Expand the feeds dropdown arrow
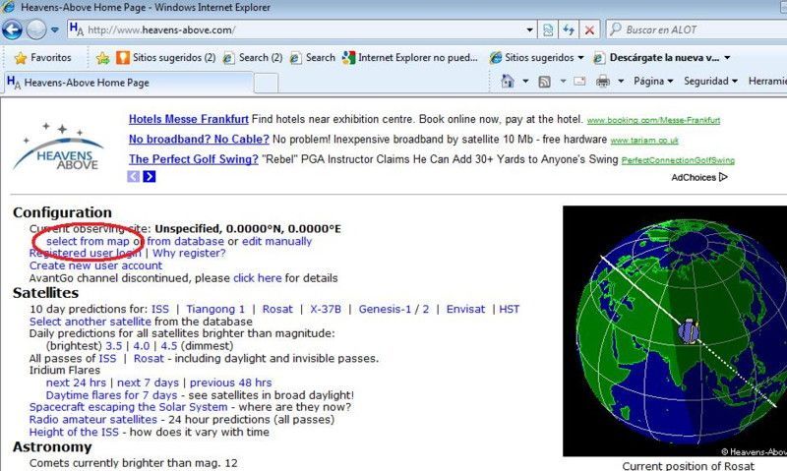Image resolution: width=787 pixels, height=471 pixels. [x=563, y=82]
